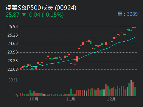Click the 5931 volume axis label
Screen dimensions: 143x107
(x=13, y=80)
